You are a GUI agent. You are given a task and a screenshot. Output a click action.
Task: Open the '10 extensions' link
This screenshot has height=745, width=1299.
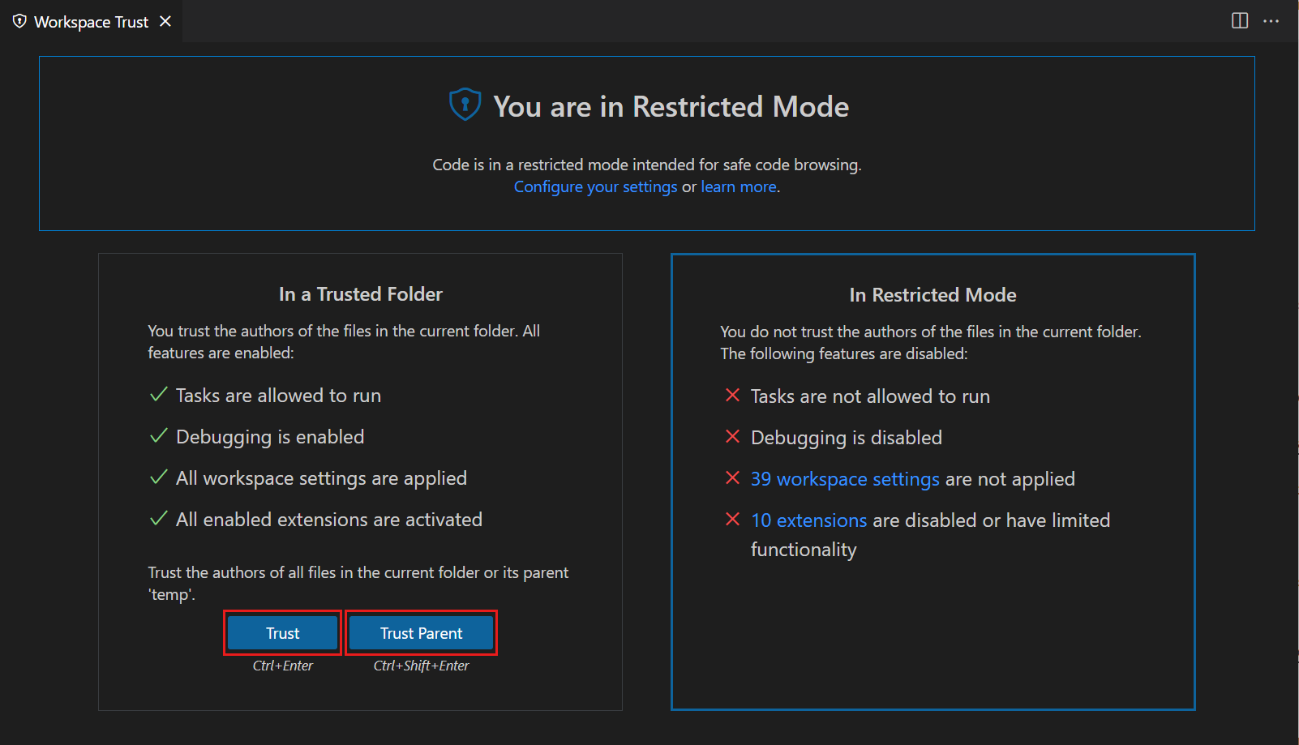click(x=808, y=520)
